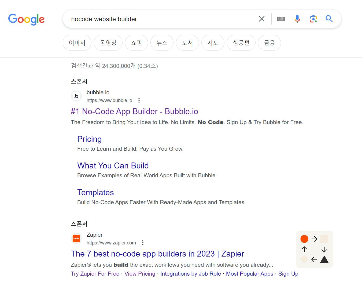Start voice search with the microphone icon
Image resolution: width=362 pixels, height=285 pixels.
pos(297,19)
